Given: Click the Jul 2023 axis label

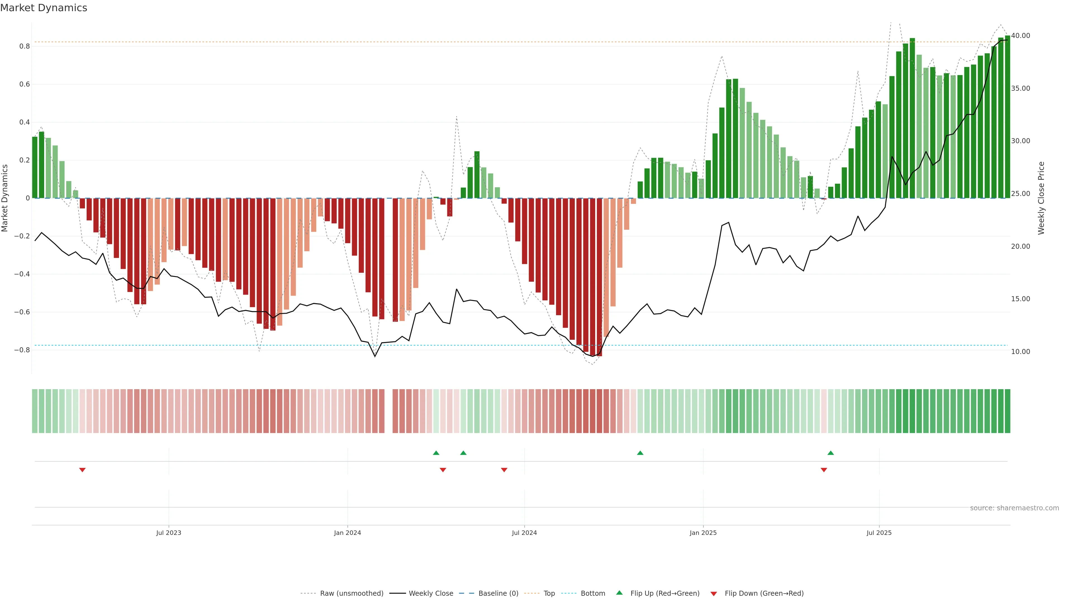Looking at the screenshot, I should click(x=169, y=533).
